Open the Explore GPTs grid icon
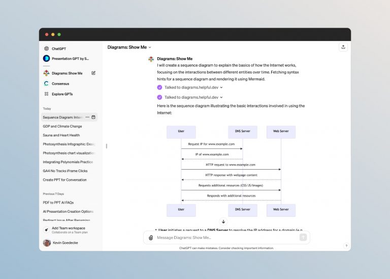The width and height of the screenshot is (390, 279). point(46,94)
